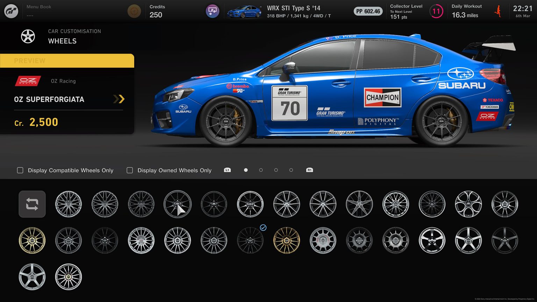Click the blue Subaru car preview
Screen dimensions: 537x302
pyautogui.click(x=334, y=90)
